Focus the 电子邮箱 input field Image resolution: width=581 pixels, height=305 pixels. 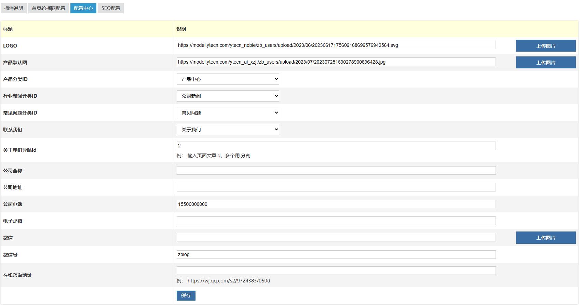coord(336,221)
